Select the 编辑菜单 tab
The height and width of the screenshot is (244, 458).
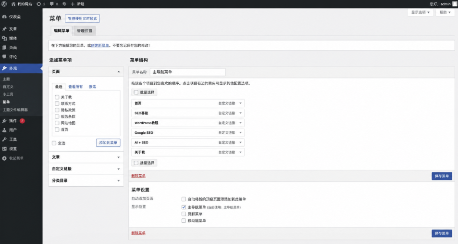coord(62,31)
